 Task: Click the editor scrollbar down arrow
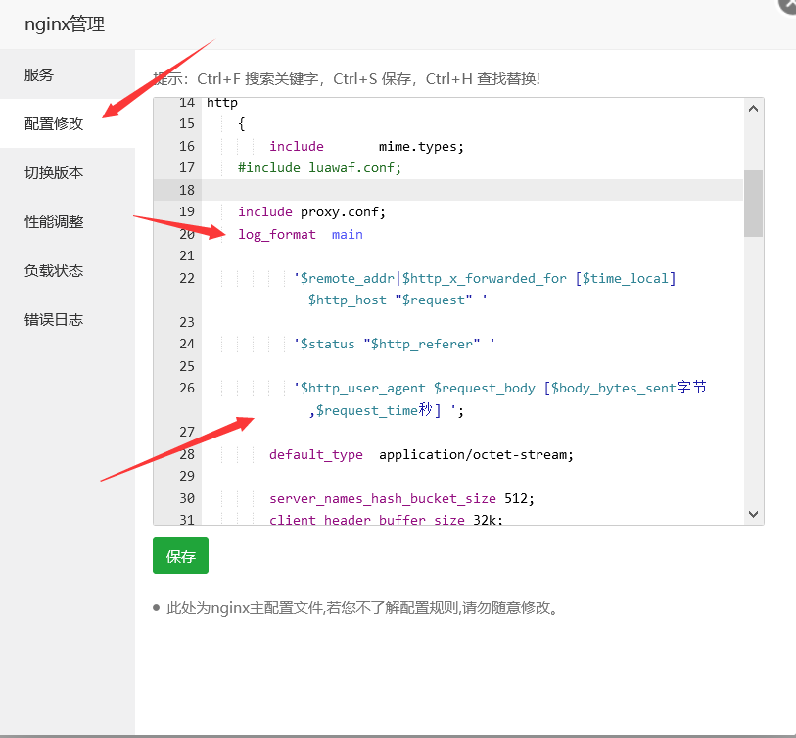753,514
